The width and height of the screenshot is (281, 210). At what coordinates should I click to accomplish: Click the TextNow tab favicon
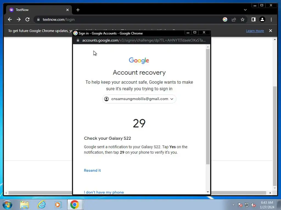(12, 10)
